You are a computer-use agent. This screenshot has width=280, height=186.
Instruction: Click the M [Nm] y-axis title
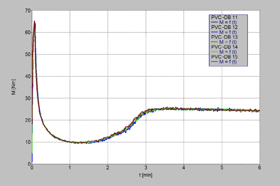coord(14,88)
